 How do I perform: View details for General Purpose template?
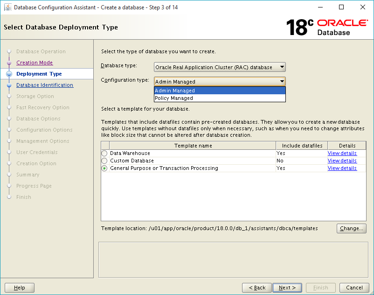[x=342, y=168]
